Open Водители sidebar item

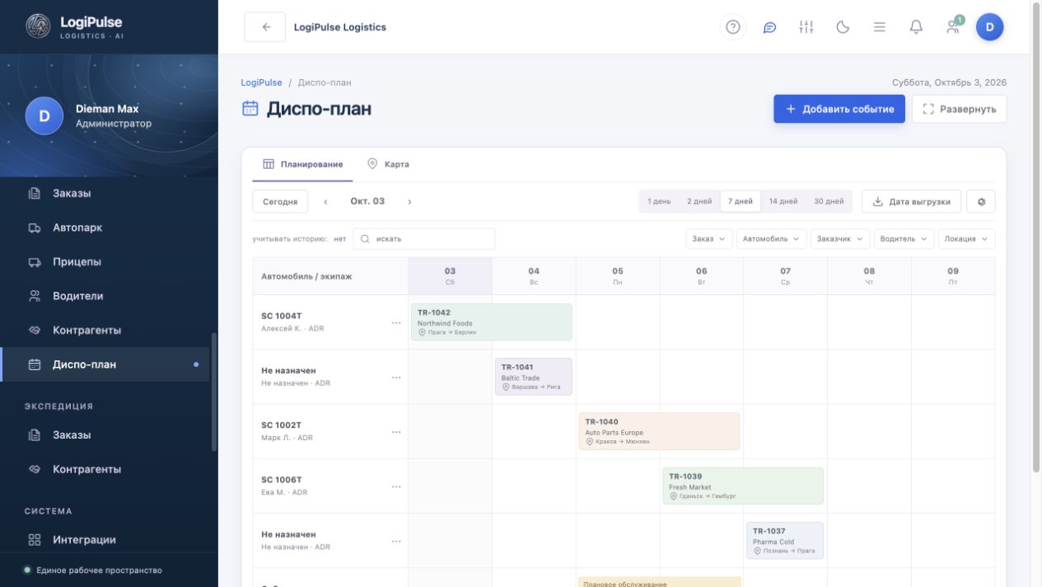tap(105, 296)
